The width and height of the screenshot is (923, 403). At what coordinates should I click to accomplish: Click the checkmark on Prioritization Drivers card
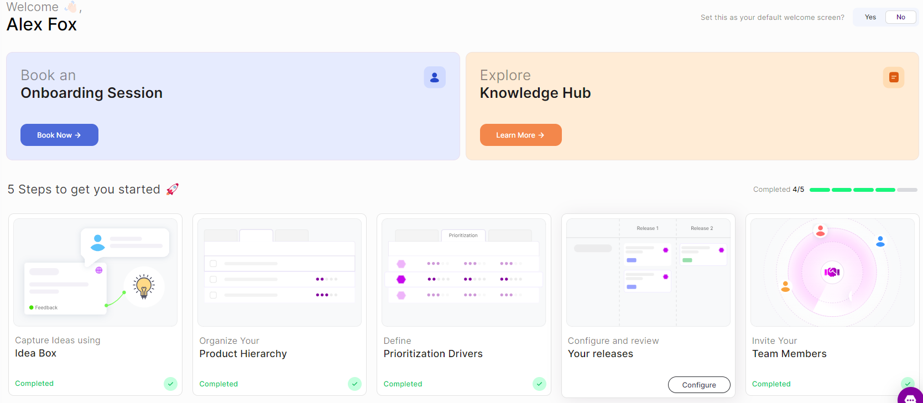[539, 384]
